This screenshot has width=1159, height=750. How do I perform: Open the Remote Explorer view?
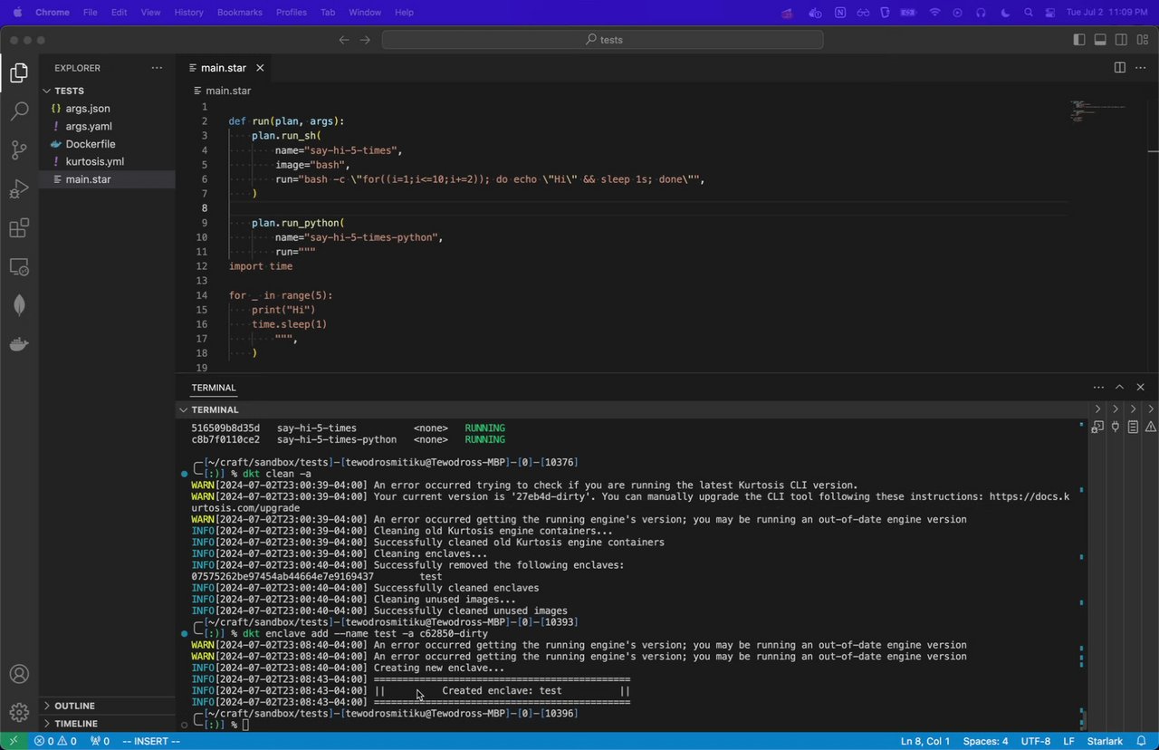pyautogui.click(x=19, y=267)
